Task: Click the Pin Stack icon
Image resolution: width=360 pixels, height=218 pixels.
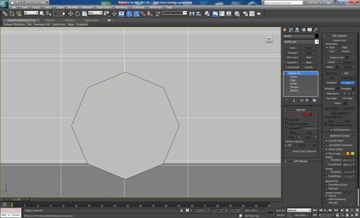Action: (x=287, y=100)
